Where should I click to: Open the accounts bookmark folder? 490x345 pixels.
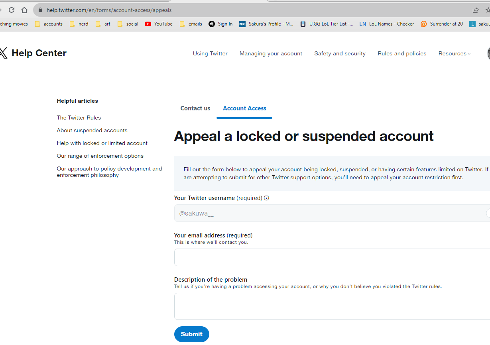point(49,24)
